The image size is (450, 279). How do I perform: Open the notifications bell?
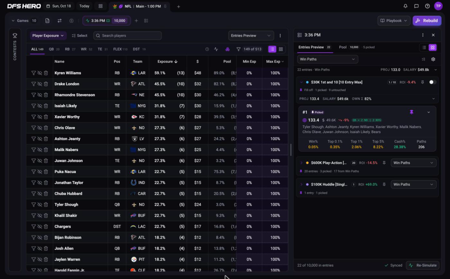click(x=406, y=6)
